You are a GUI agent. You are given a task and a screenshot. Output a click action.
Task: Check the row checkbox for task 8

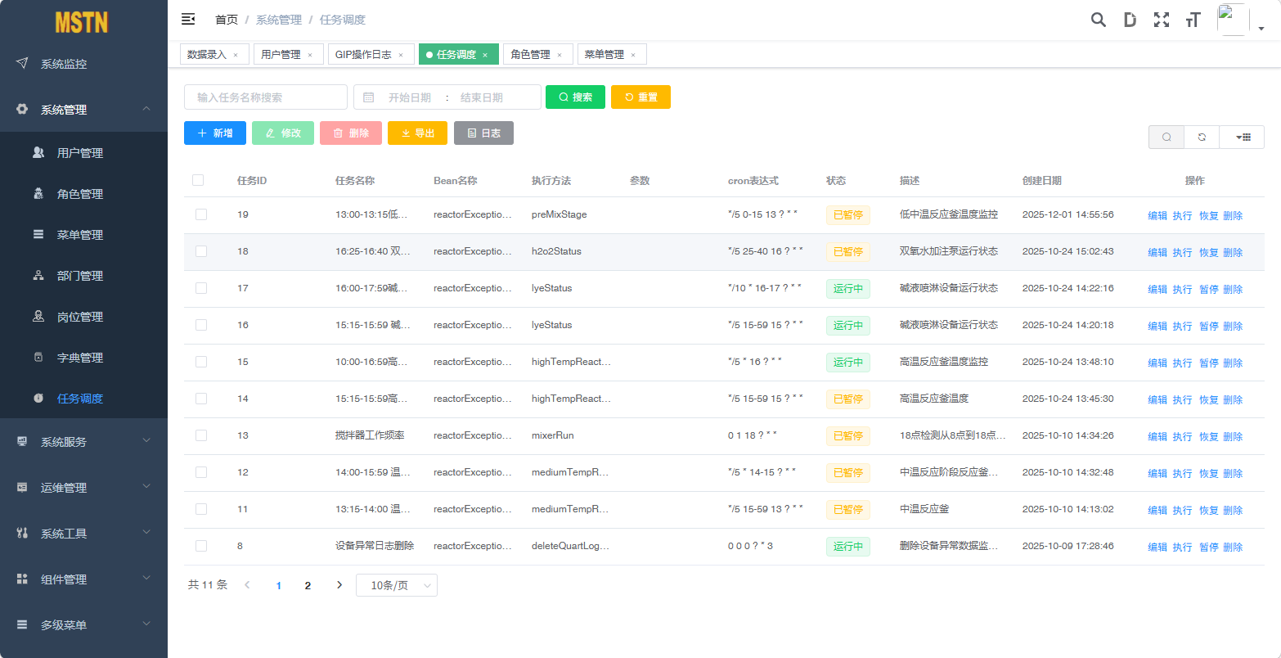201,546
